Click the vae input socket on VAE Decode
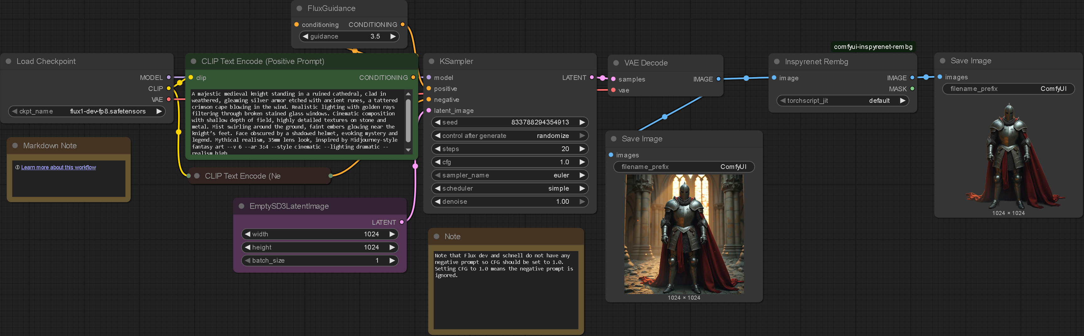Screen dimensions: 1084x336 pos(614,90)
